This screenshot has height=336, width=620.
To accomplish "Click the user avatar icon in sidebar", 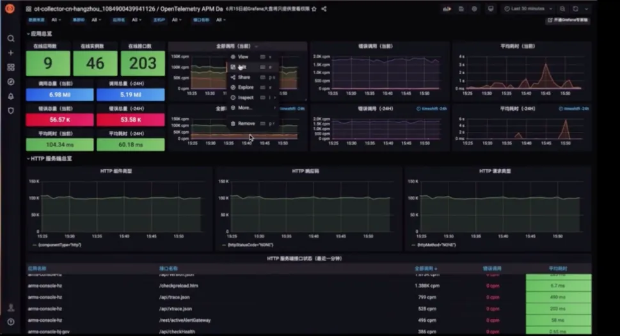I will pos(11,308).
